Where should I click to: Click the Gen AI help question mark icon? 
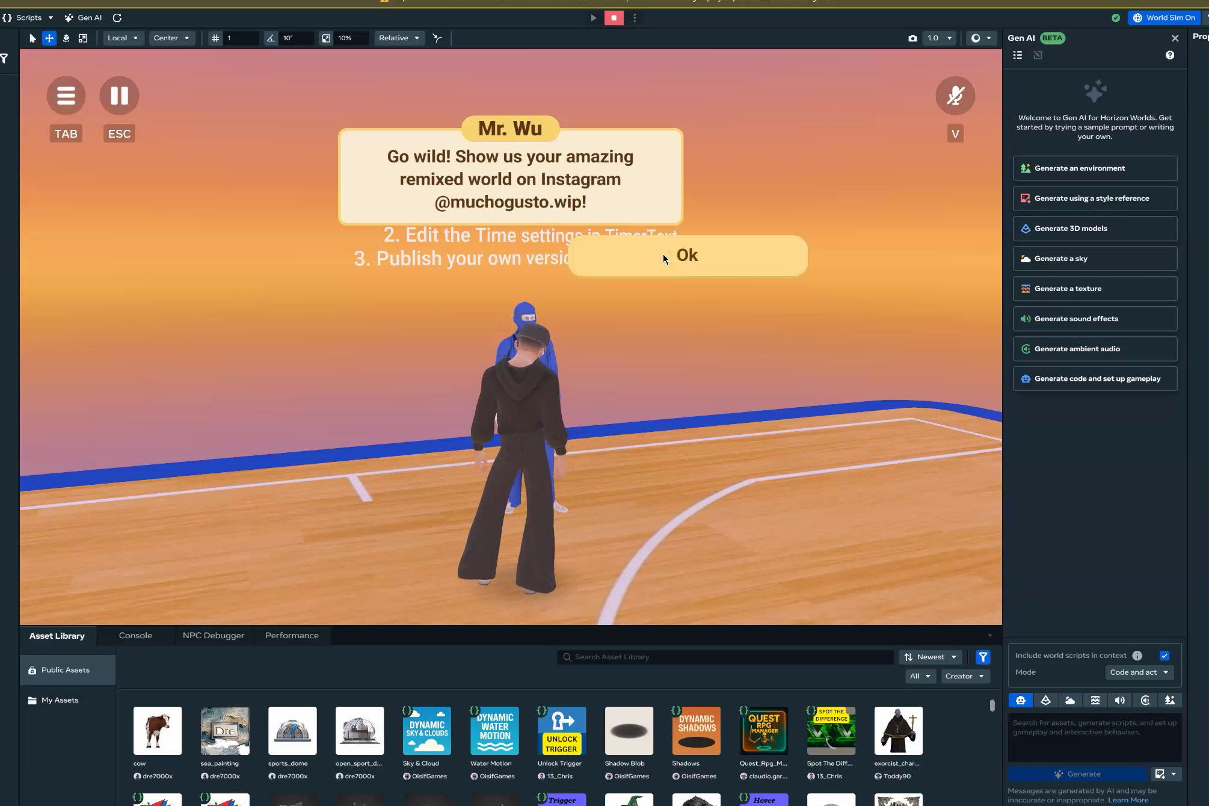[1169, 55]
